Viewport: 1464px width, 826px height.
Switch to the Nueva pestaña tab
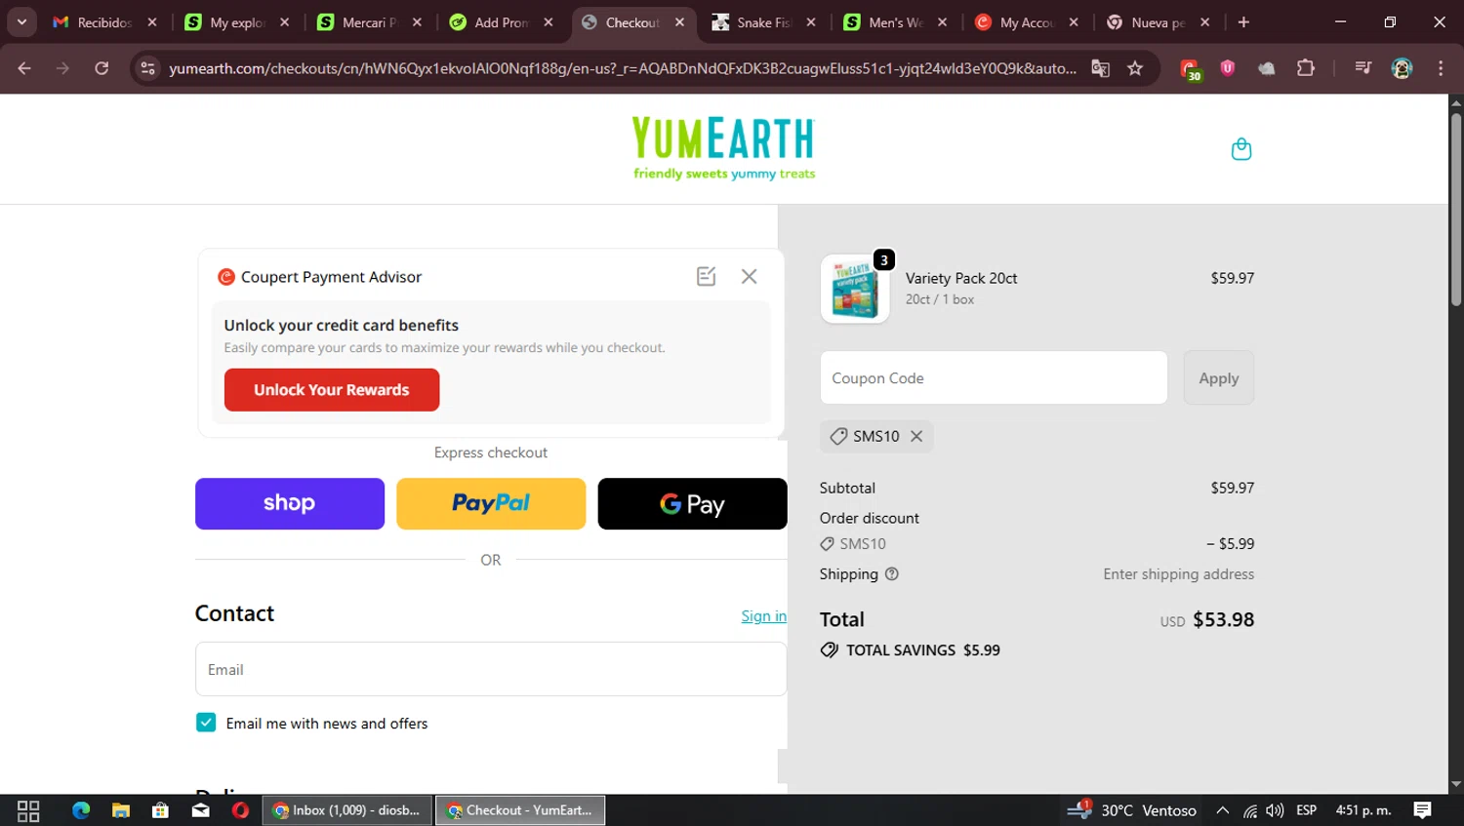(1158, 22)
